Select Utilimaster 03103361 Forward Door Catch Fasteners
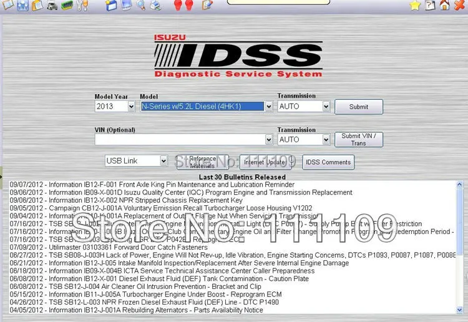The image size is (468, 322). (109, 247)
